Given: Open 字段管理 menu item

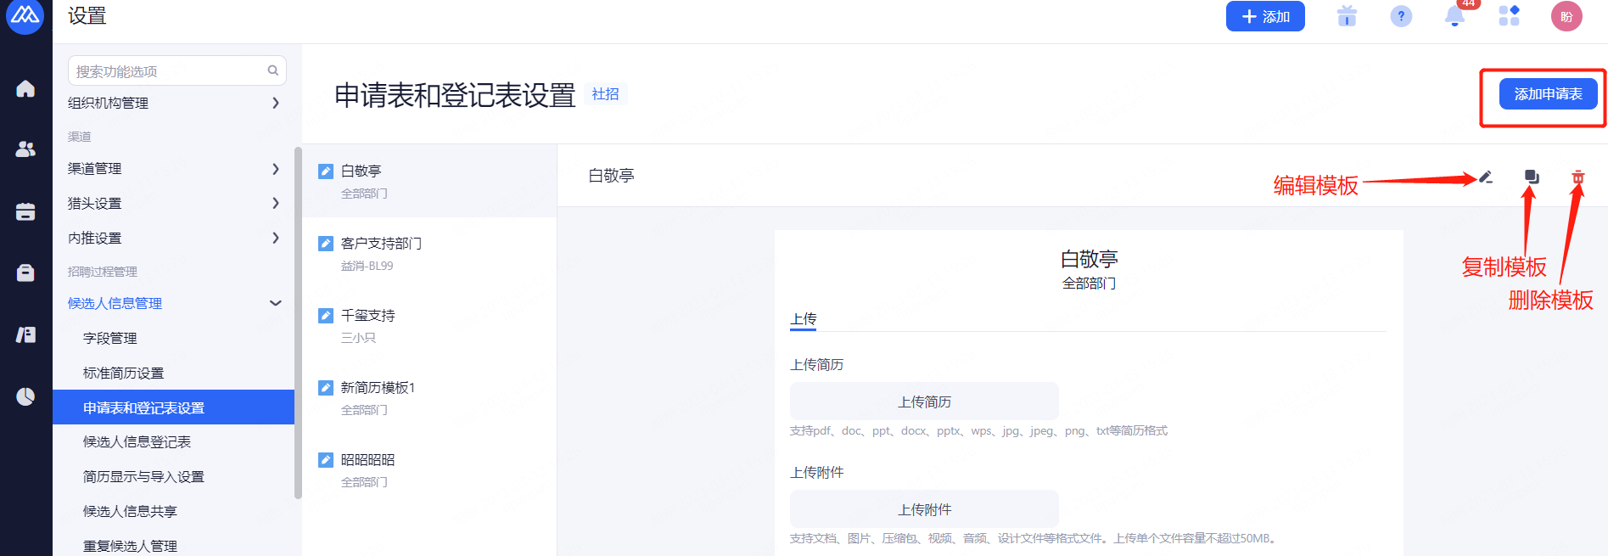Looking at the screenshot, I should tap(110, 338).
